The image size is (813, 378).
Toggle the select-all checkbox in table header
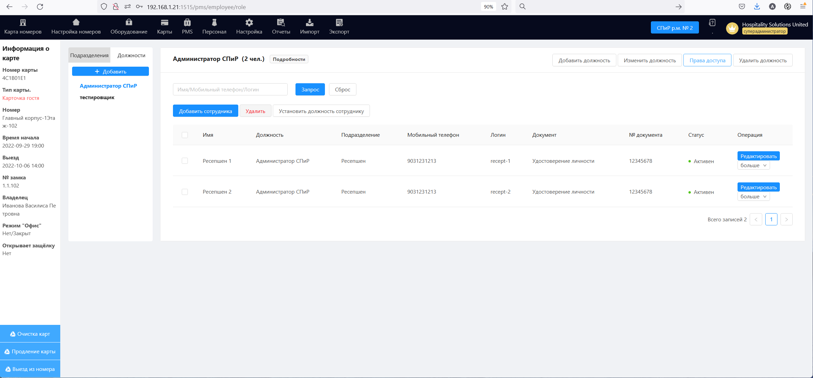click(x=185, y=135)
